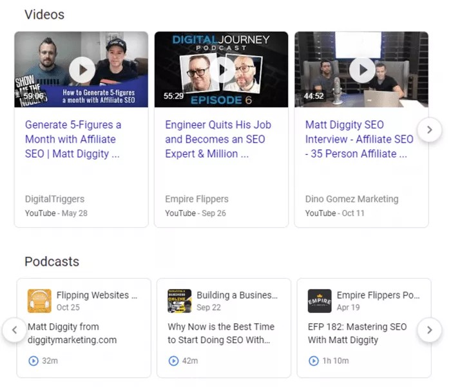Open 'Why Now is the Best Time' episode

[221, 333]
